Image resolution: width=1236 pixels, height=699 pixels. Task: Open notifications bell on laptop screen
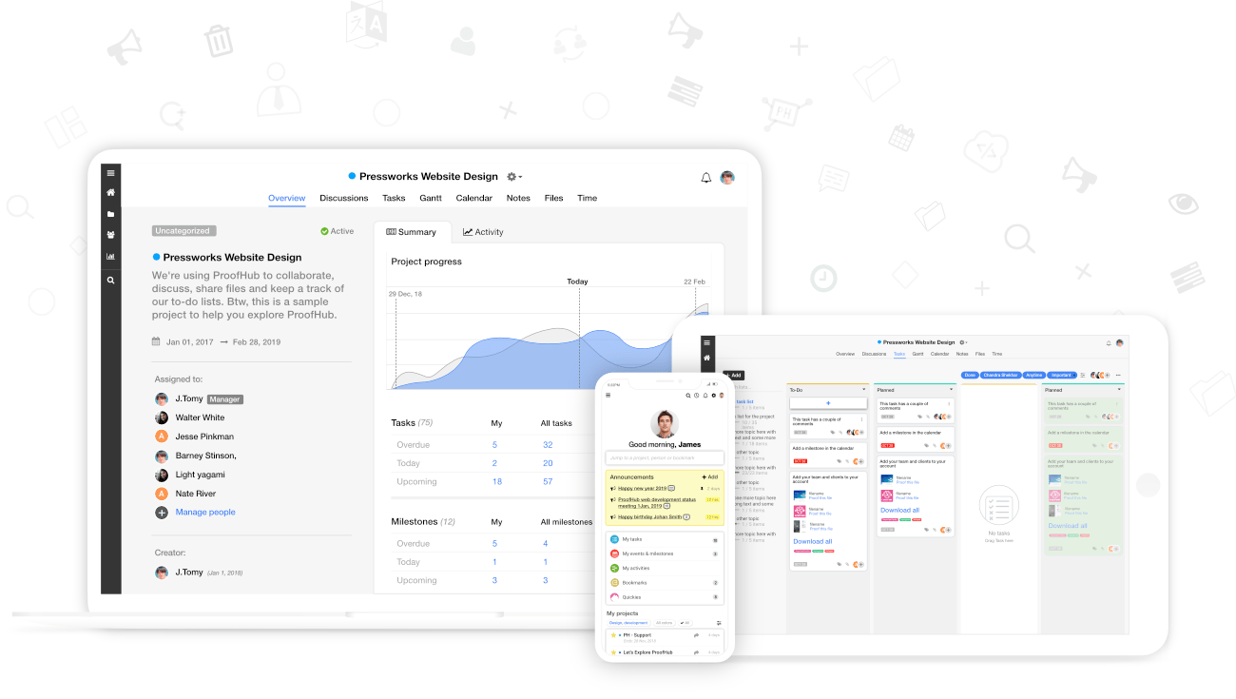706,178
